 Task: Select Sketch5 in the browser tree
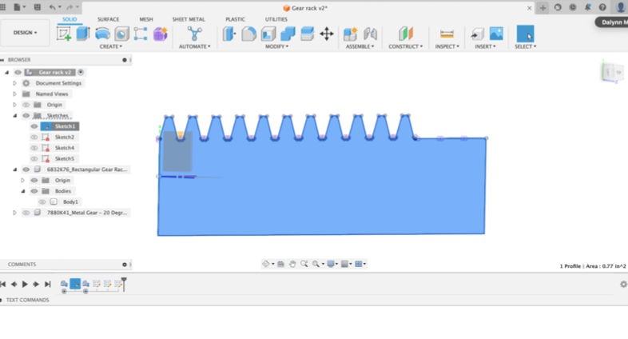pos(64,159)
